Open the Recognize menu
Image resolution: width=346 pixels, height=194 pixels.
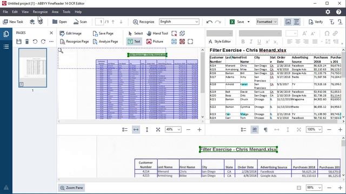click(40, 12)
